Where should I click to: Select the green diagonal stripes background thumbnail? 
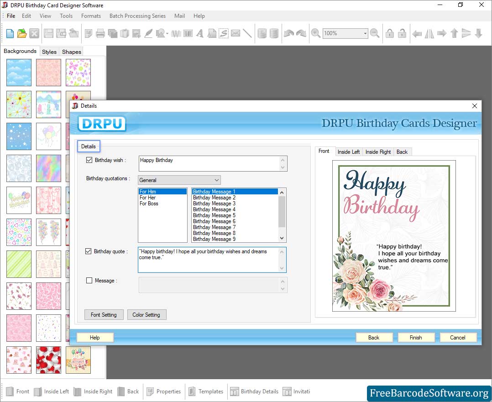19,264
